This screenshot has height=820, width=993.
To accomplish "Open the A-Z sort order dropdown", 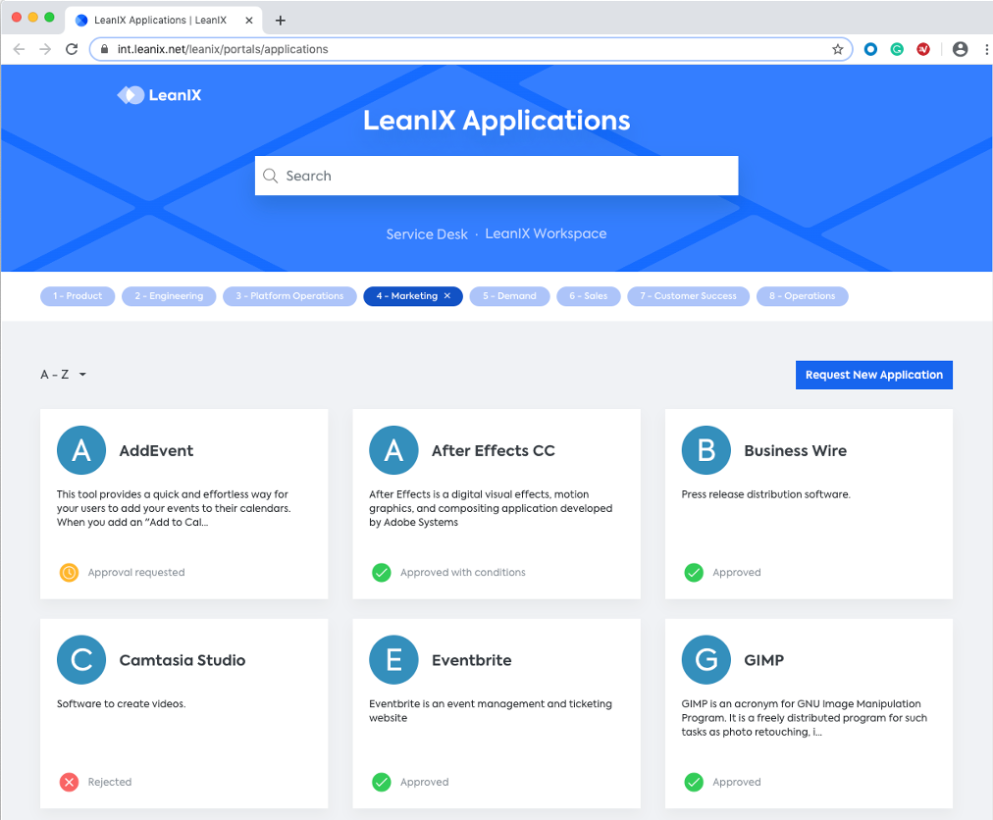I will (63, 374).
